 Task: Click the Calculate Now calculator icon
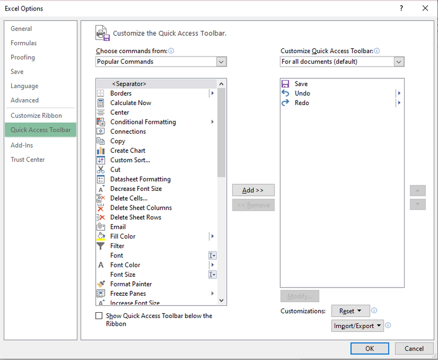coord(100,103)
